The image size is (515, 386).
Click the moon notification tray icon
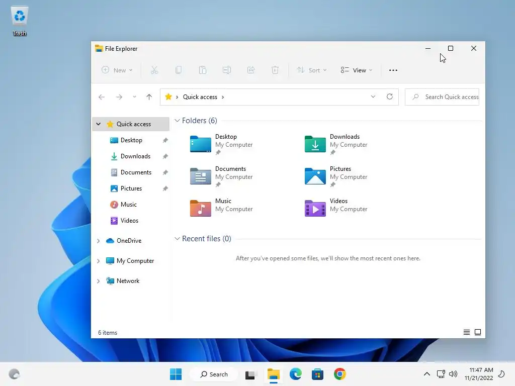coord(501,374)
